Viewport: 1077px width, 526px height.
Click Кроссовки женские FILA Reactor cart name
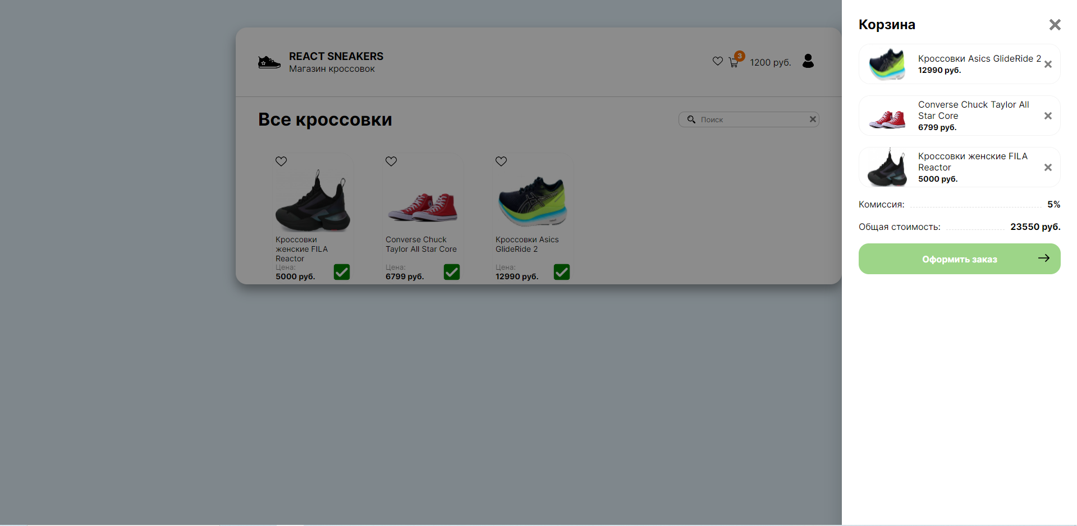coord(973,162)
